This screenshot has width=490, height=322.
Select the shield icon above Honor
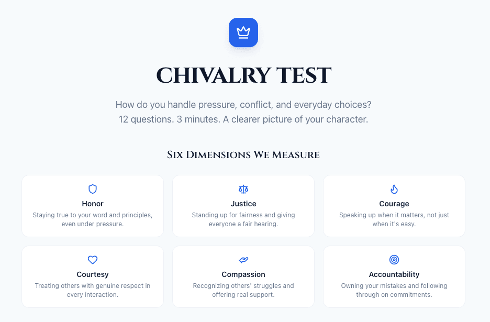click(x=93, y=189)
